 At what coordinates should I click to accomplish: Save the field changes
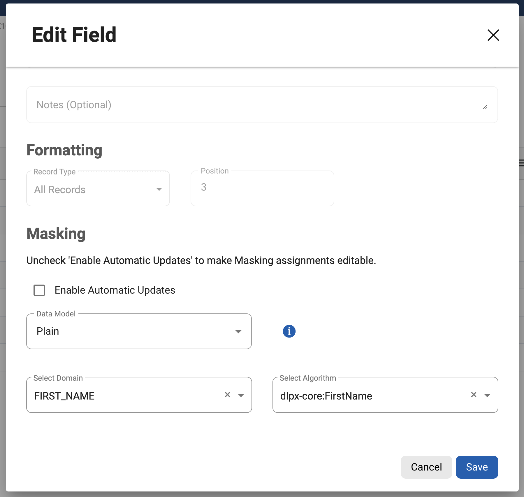click(476, 467)
